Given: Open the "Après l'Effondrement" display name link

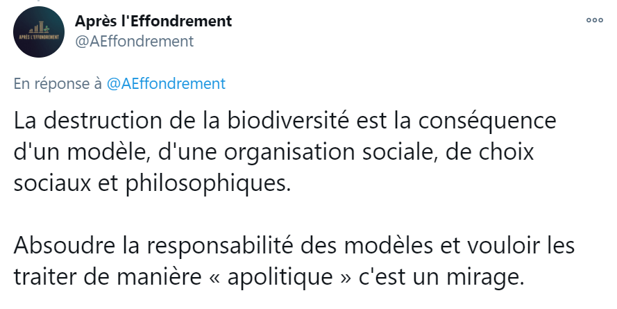Looking at the screenshot, I should point(153,22).
